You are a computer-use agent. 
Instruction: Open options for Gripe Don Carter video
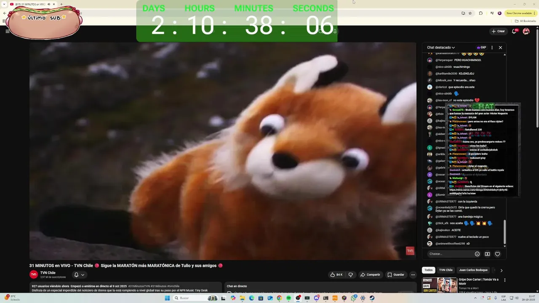504,280
